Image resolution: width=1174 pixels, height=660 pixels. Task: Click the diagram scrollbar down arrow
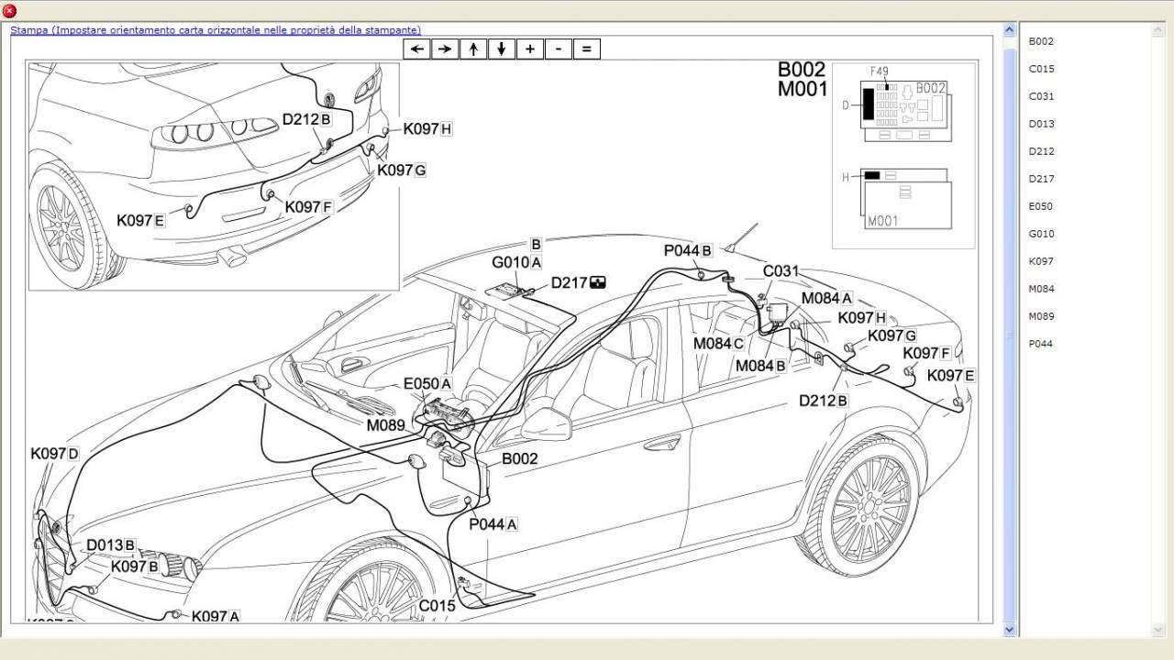(x=1010, y=630)
